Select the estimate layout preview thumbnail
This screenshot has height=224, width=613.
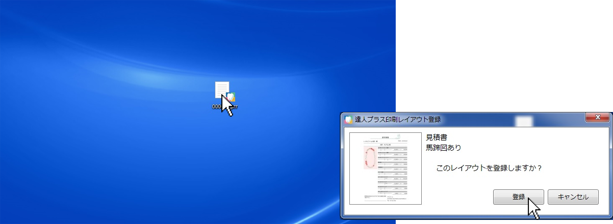pyautogui.click(x=385, y=169)
